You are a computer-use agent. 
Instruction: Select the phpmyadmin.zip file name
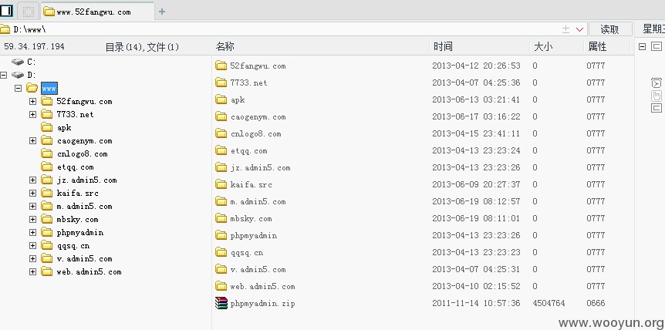[262, 303]
